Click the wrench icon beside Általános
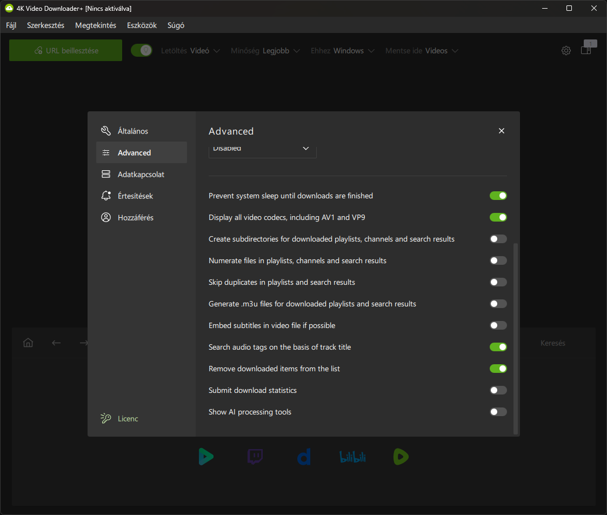607x515 pixels. [106, 131]
